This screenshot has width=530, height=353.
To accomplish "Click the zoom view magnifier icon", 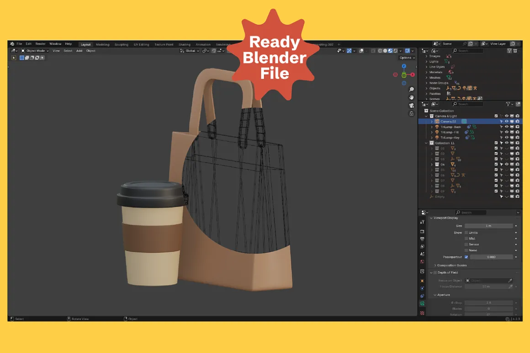I will tap(411, 89).
